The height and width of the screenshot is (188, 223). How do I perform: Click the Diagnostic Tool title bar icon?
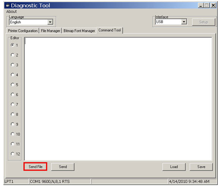[x=7, y=6]
